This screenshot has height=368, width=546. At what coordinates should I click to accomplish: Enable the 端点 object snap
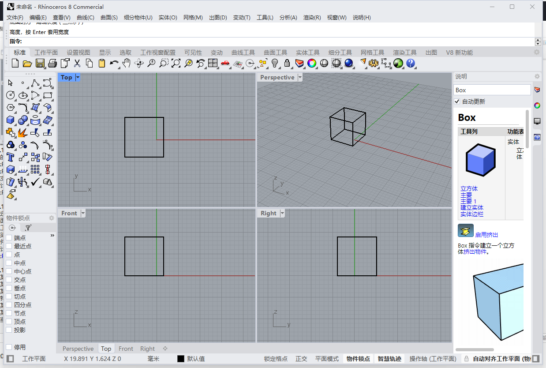point(9,238)
